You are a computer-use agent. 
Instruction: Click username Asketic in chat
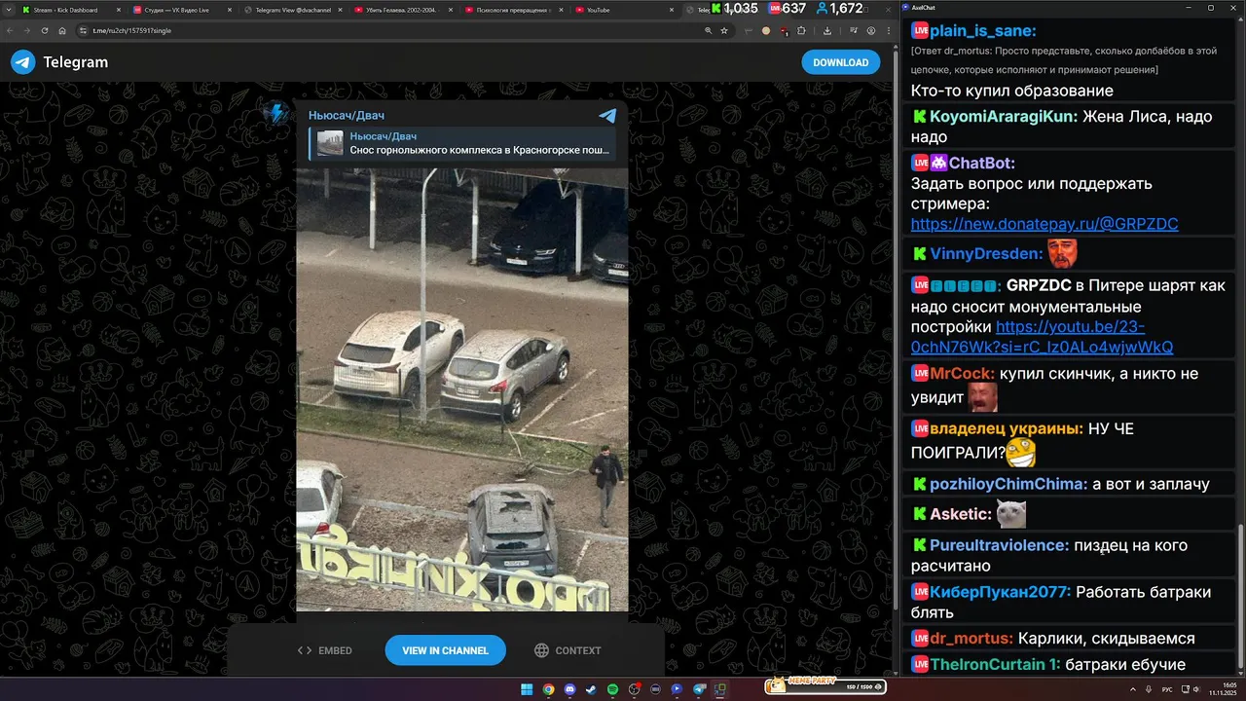click(961, 514)
